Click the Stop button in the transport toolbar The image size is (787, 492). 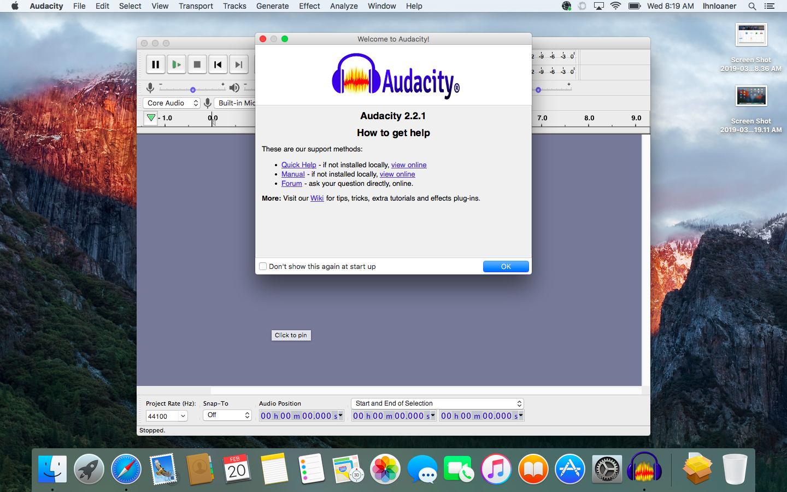(x=197, y=65)
